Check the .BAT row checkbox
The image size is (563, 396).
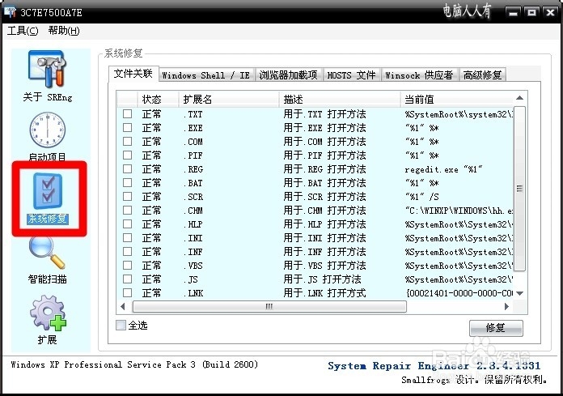tap(127, 182)
